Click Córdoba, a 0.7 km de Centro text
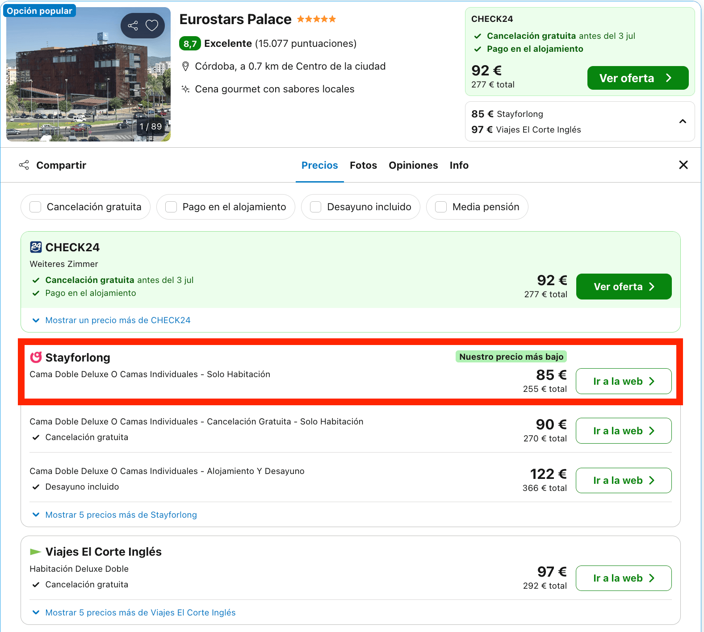Image resolution: width=704 pixels, height=632 pixels. (290, 67)
